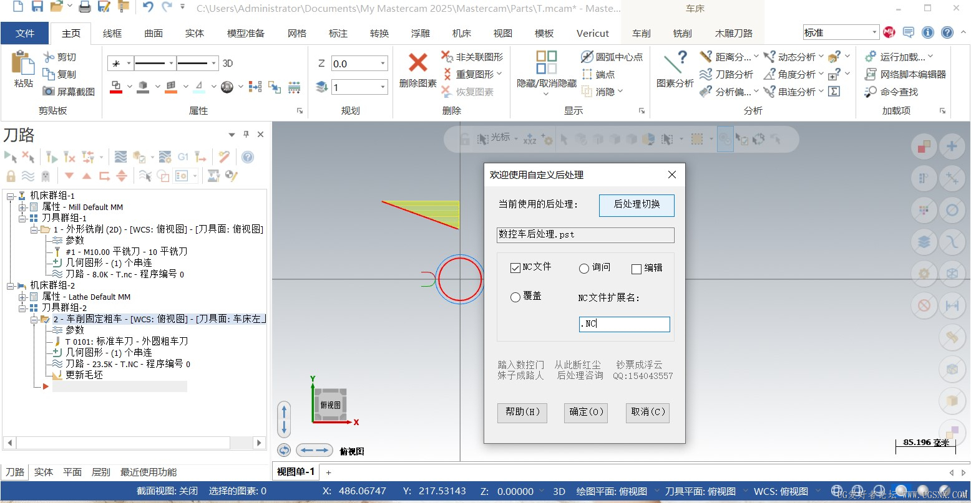Viewport: 971px width, 503px height.
Task: Open the Z depth value dropdown
Action: click(383, 64)
